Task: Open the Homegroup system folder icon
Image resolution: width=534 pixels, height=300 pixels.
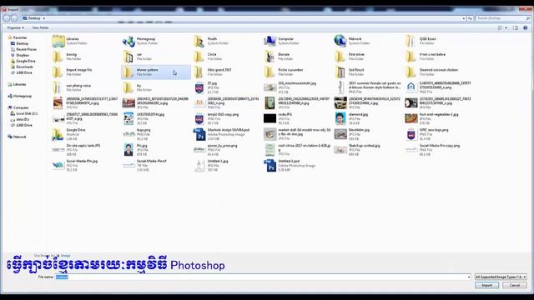Action: pyautogui.click(x=128, y=41)
